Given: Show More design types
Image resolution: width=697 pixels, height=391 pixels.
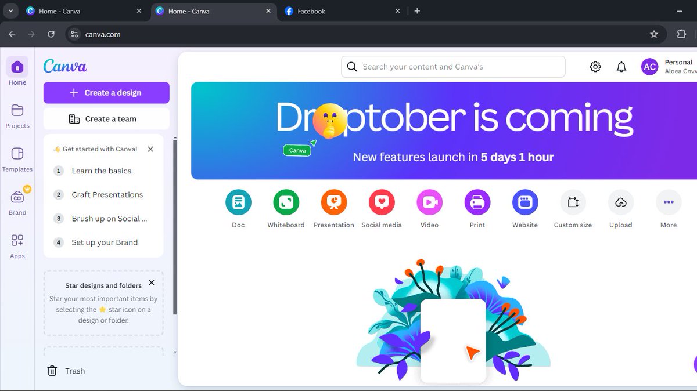Looking at the screenshot, I should point(669,202).
